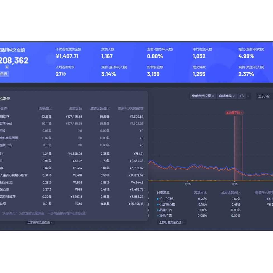Click the 小店随心推 legend dot
Screen dimensions: 273x273
coord(158,204)
